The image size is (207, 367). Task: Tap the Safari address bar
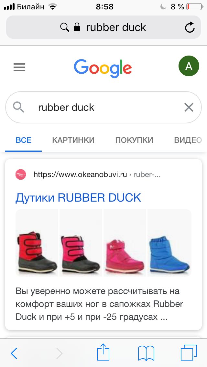(x=103, y=27)
